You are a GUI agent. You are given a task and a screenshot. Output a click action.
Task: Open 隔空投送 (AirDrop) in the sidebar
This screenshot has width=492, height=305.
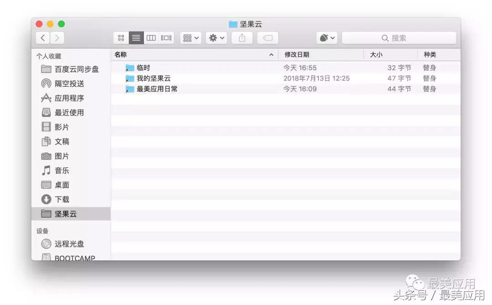click(x=71, y=84)
